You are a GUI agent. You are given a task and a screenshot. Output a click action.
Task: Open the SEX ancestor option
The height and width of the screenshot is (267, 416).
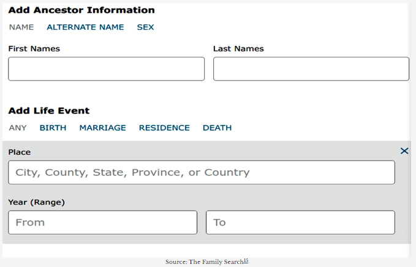click(145, 27)
